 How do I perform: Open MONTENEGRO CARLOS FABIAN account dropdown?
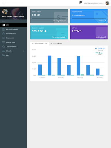(94, 3)
